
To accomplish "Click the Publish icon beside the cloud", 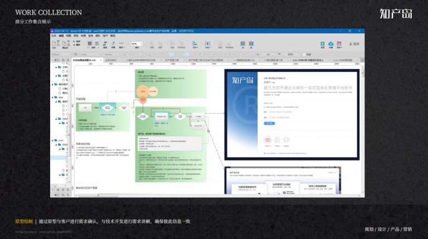I will [x=339, y=43].
